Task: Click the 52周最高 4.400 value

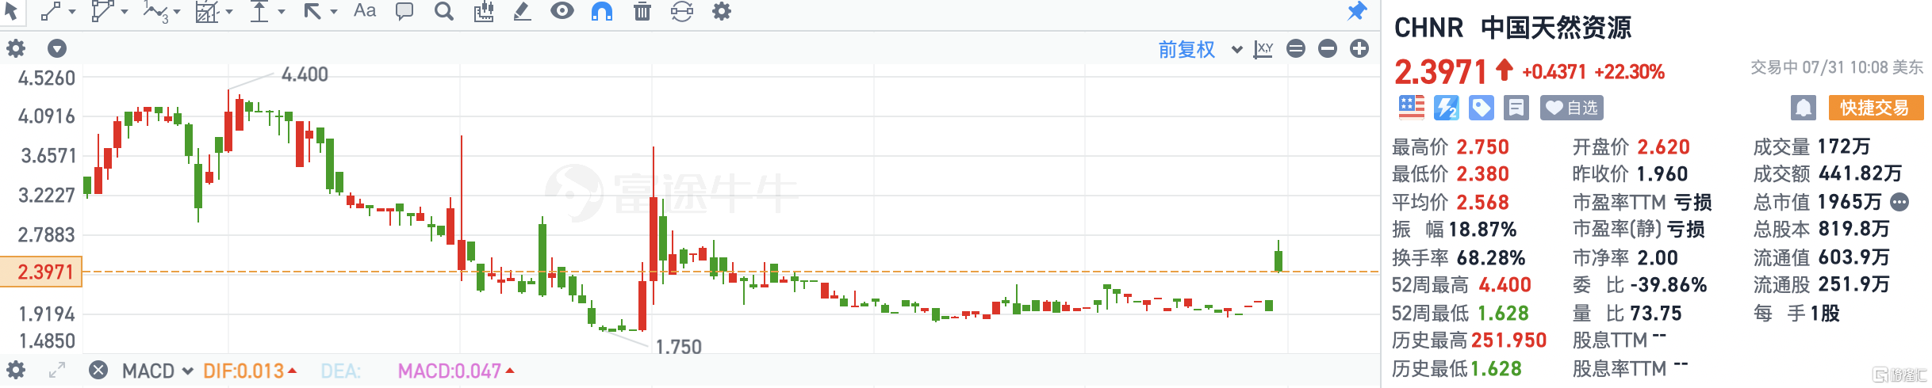Action: pos(1505,284)
